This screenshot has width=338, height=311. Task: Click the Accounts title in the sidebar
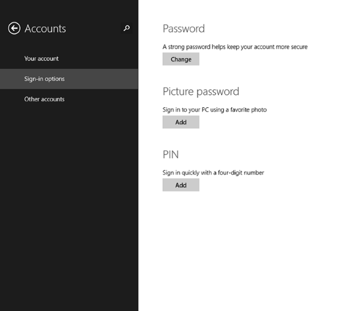(45, 28)
